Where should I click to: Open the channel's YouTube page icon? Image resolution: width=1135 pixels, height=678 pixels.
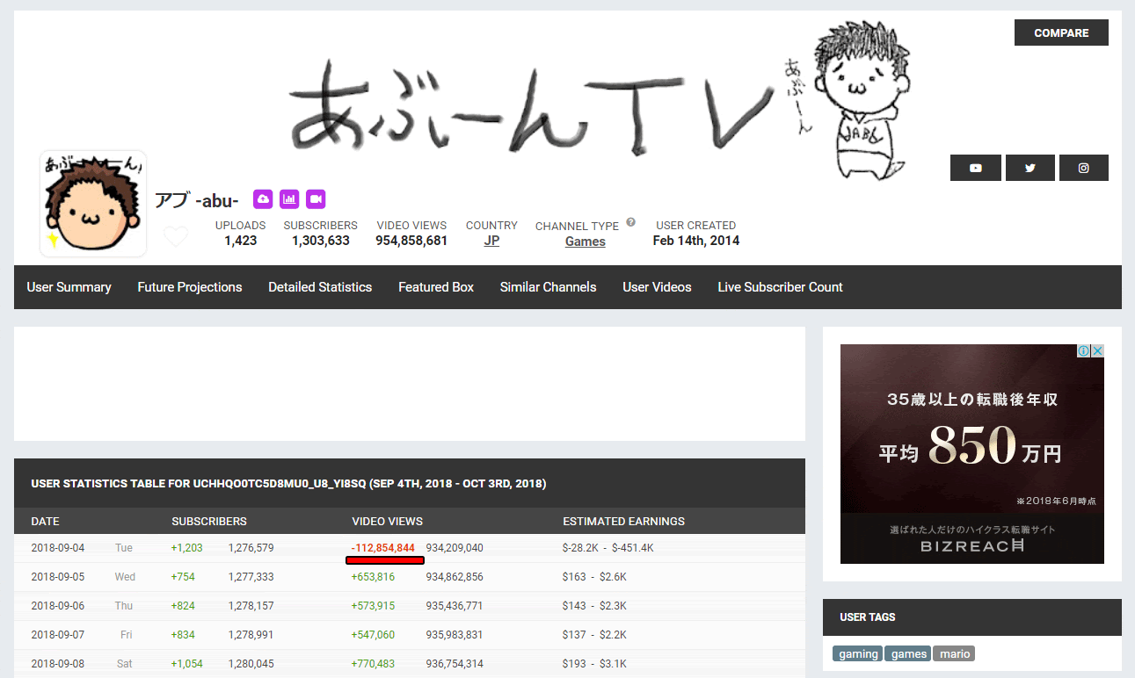(975, 168)
